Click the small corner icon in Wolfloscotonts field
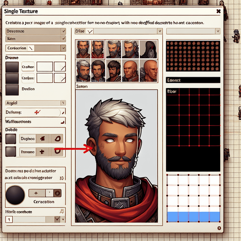This screenshot has height=241, width=241. point(63,122)
